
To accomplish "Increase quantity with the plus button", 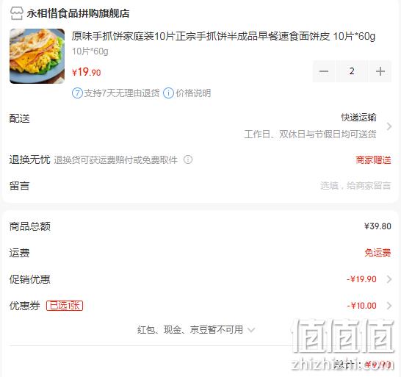I will (380, 71).
